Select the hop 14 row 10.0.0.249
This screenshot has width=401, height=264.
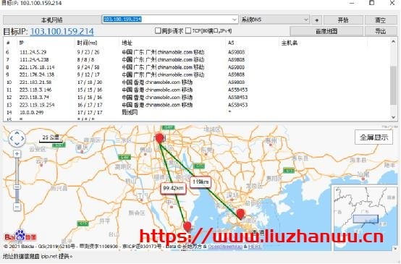click(196, 112)
